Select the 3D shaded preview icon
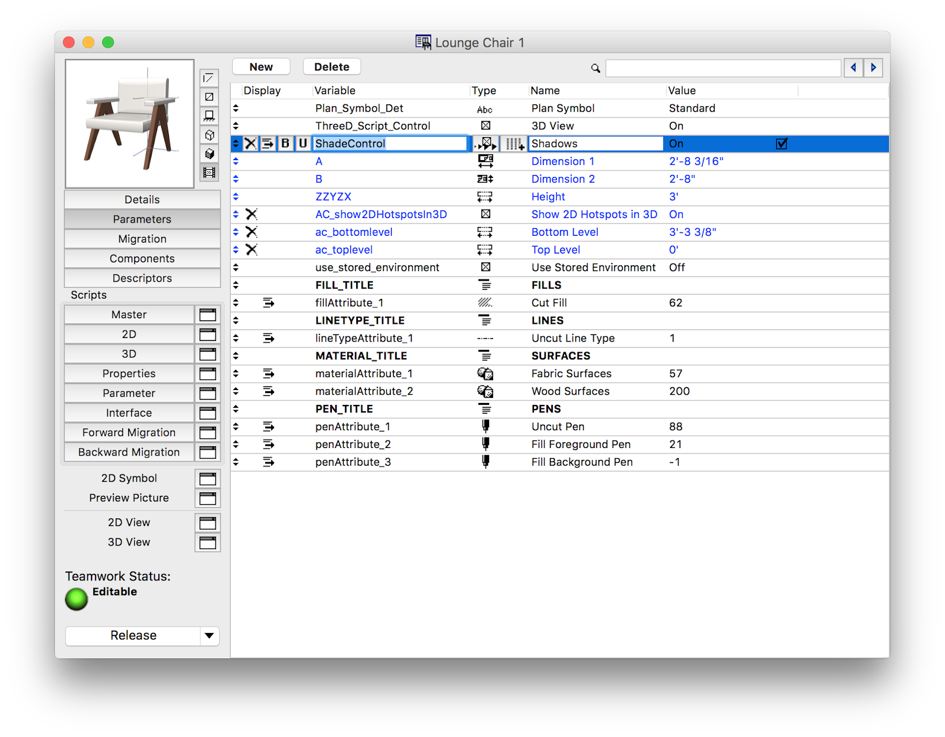This screenshot has height=737, width=945. tap(209, 154)
